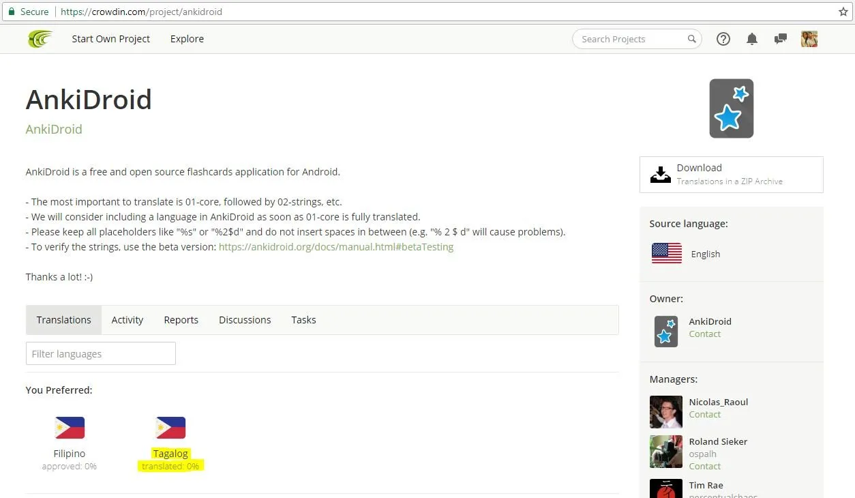855x498 pixels.
Task: Click the Tim Rae manager name
Action: (706, 486)
